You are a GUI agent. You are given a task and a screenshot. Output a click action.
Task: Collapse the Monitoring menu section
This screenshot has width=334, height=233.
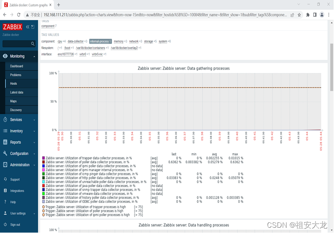[x=34, y=56]
